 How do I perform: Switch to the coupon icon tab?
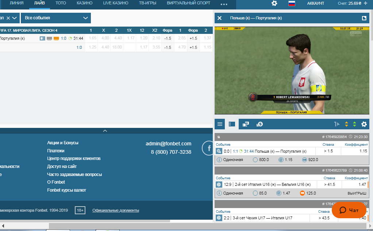(x=246, y=124)
